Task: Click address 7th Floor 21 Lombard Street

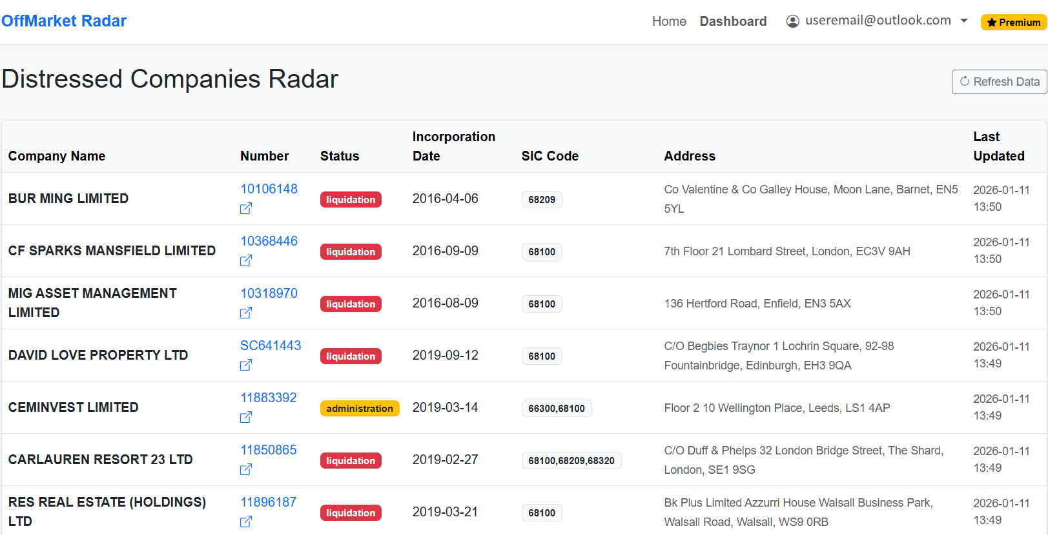Action: 787,251
